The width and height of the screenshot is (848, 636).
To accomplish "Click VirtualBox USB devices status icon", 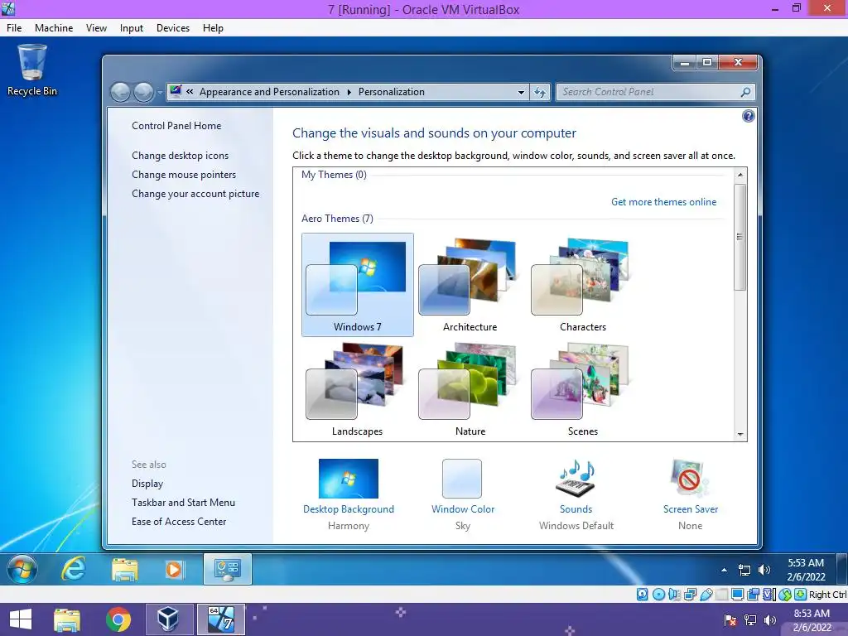I will point(706,595).
